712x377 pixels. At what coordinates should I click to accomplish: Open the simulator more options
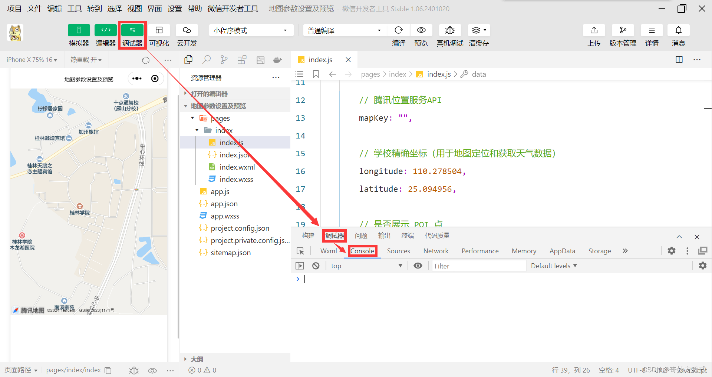point(168,60)
